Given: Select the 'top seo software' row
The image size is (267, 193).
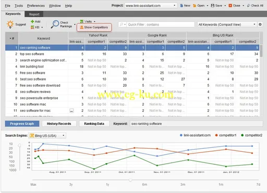Looking at the screenshot, I should (132, 54).
